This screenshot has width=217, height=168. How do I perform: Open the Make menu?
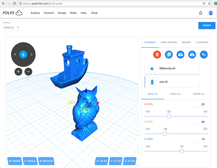tap(73, 13)
